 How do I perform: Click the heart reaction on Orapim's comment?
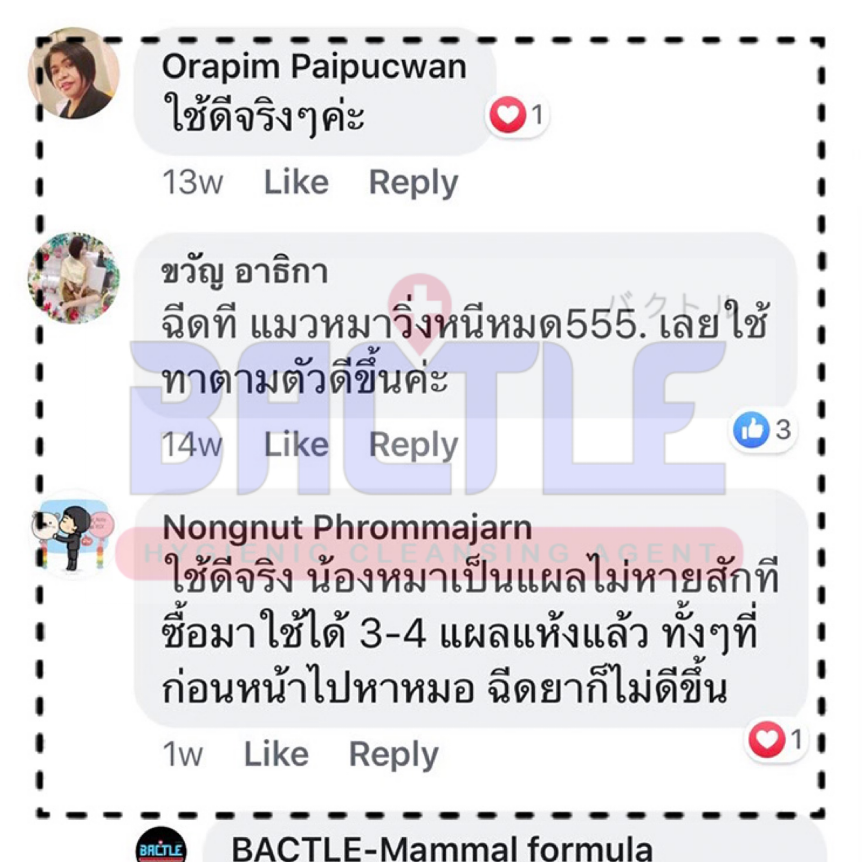517,115
